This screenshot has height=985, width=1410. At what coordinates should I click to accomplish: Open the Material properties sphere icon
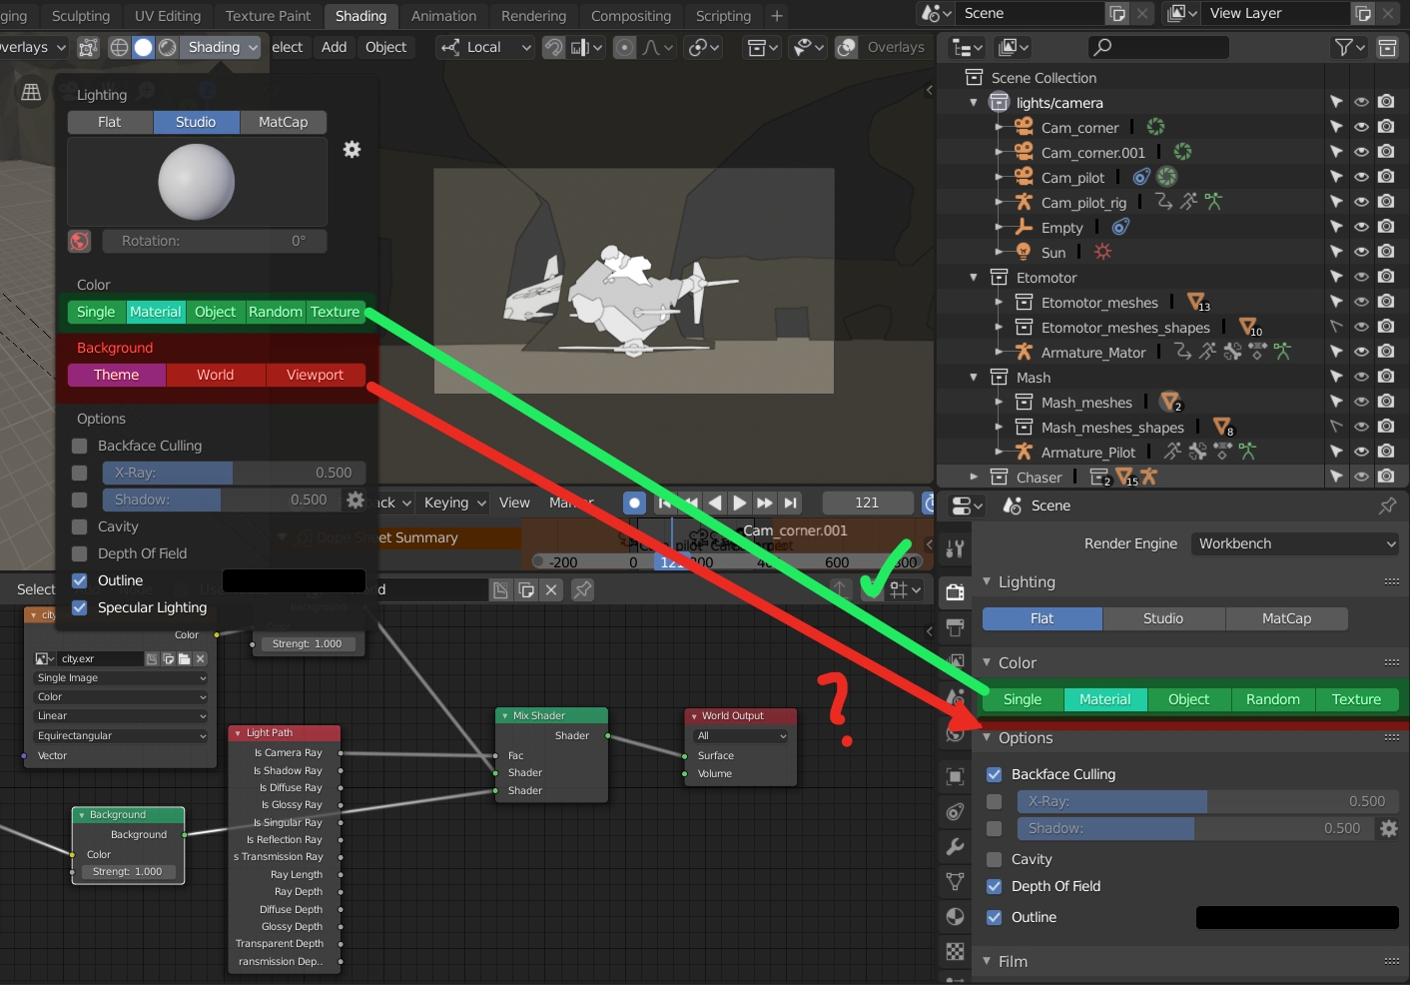tap(956, 916)
